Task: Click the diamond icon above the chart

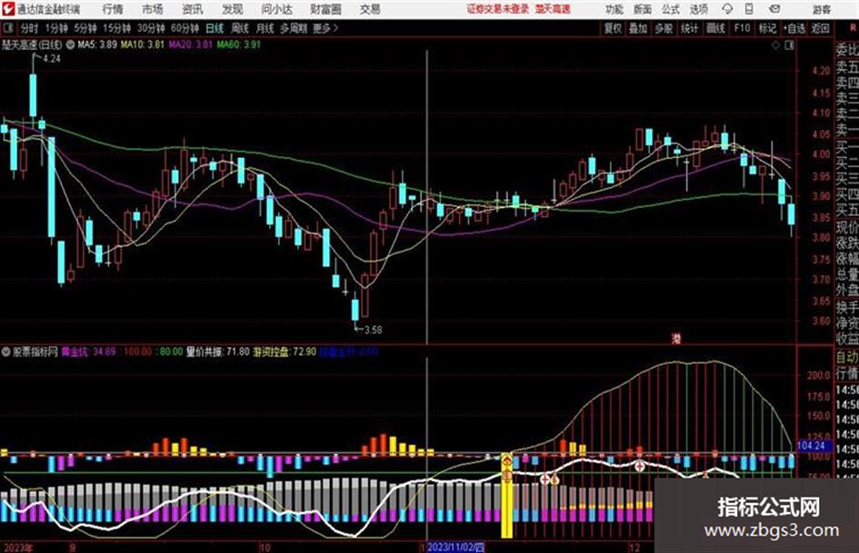Action: click(x=775, y=45)
